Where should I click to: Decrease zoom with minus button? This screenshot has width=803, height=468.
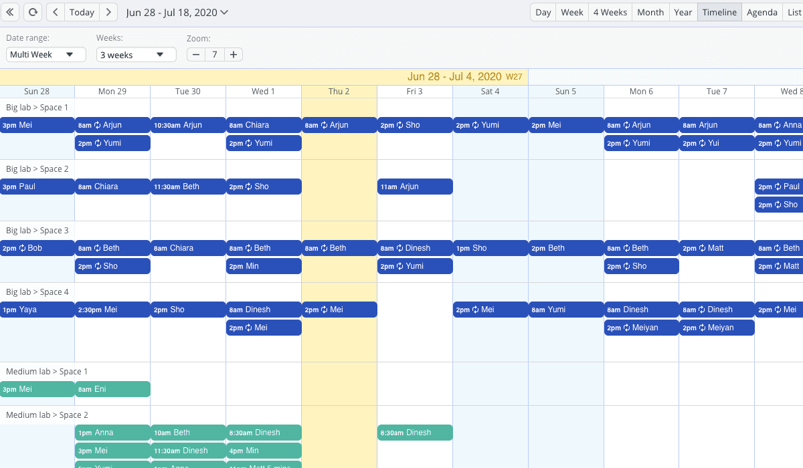pyautogui.click(x=195, y=55)
